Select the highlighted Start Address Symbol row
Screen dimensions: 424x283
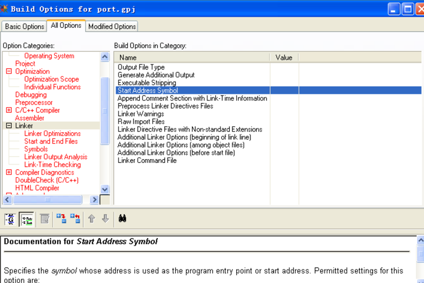269,91
